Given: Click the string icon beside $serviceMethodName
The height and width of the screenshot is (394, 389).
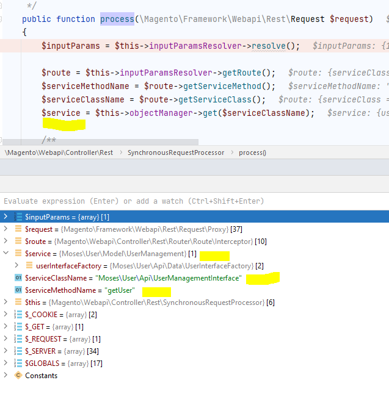Looking at the screenshot, I should click(x=18, y=290).
